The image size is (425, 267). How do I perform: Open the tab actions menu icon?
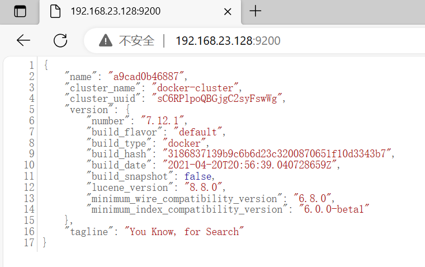[20, 11]
